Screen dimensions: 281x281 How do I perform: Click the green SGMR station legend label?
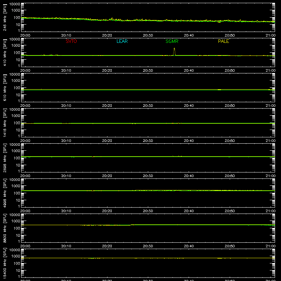click(172, 41)
